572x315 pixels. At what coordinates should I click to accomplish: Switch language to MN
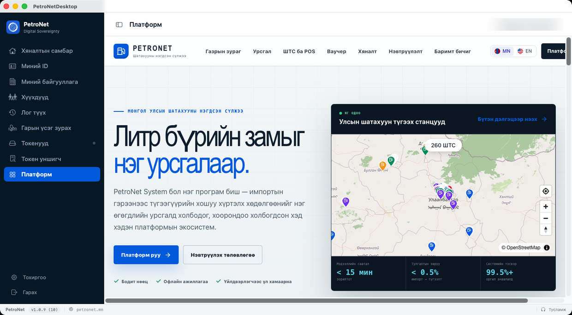[502, 51]
